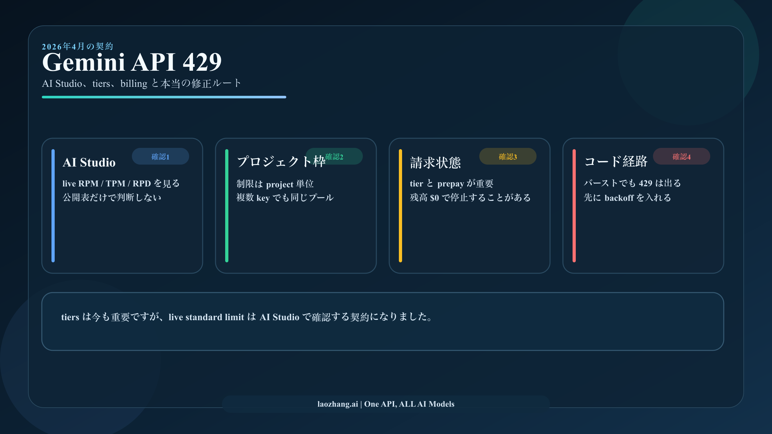The width and height of the screenshot is (772, 434).
Task: Click the 確認3 badge on 請求状態 card
Action: [x=508, y=156]
